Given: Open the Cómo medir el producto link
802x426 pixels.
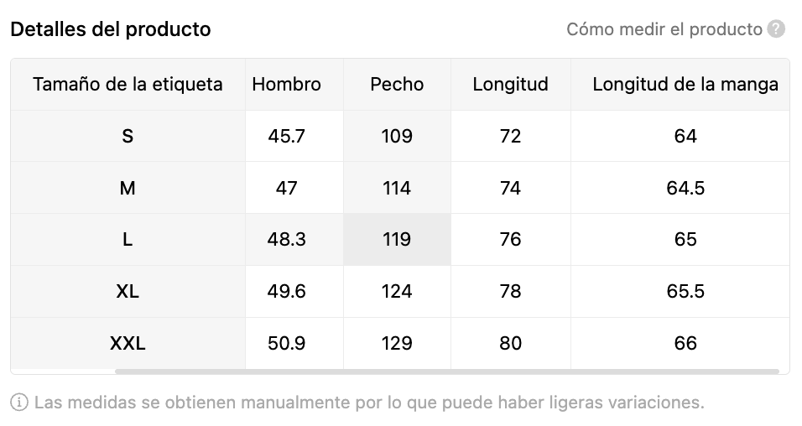Looking at the screenshot, I should pyautogui.click(x=664, y=30).
